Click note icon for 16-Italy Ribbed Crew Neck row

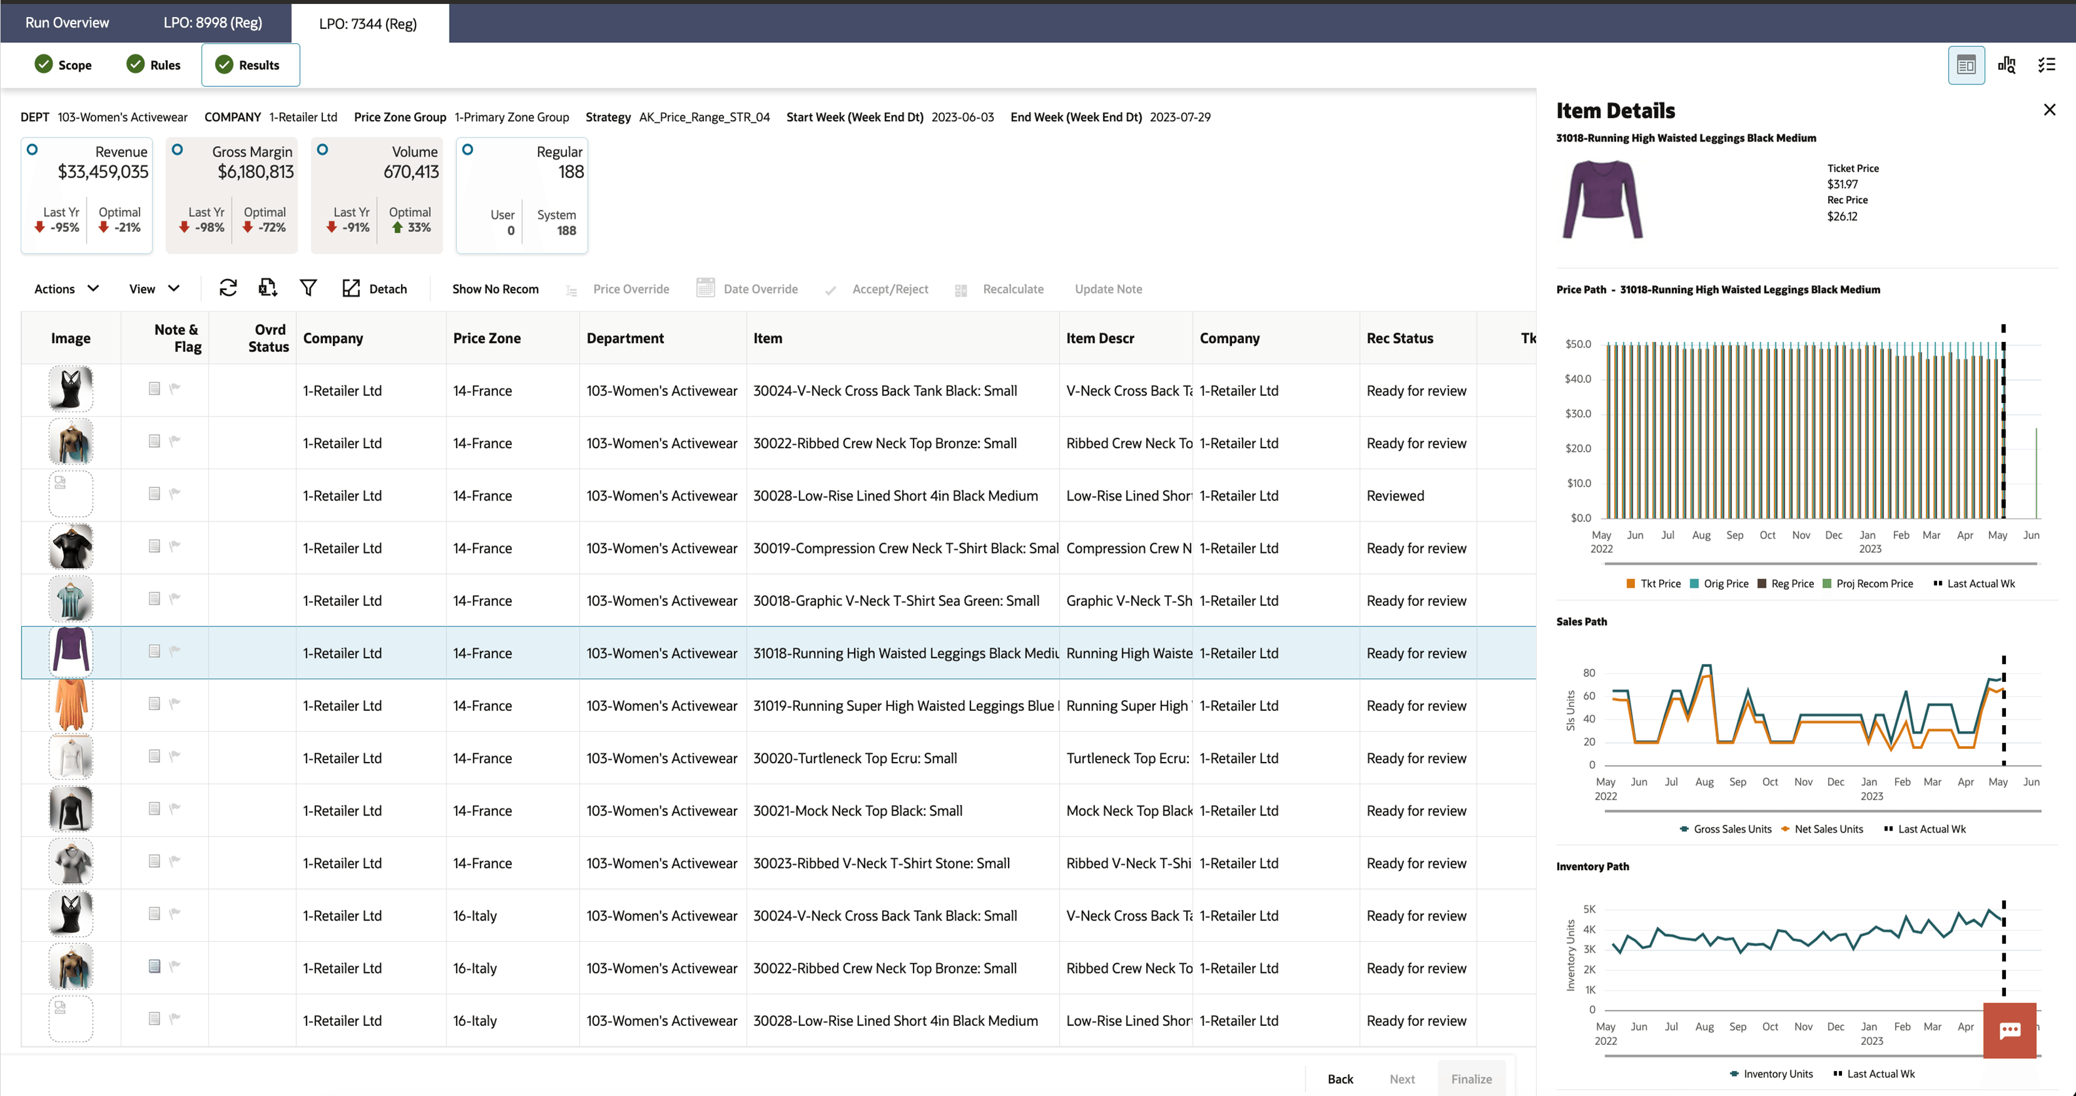[x=155, y=966]
